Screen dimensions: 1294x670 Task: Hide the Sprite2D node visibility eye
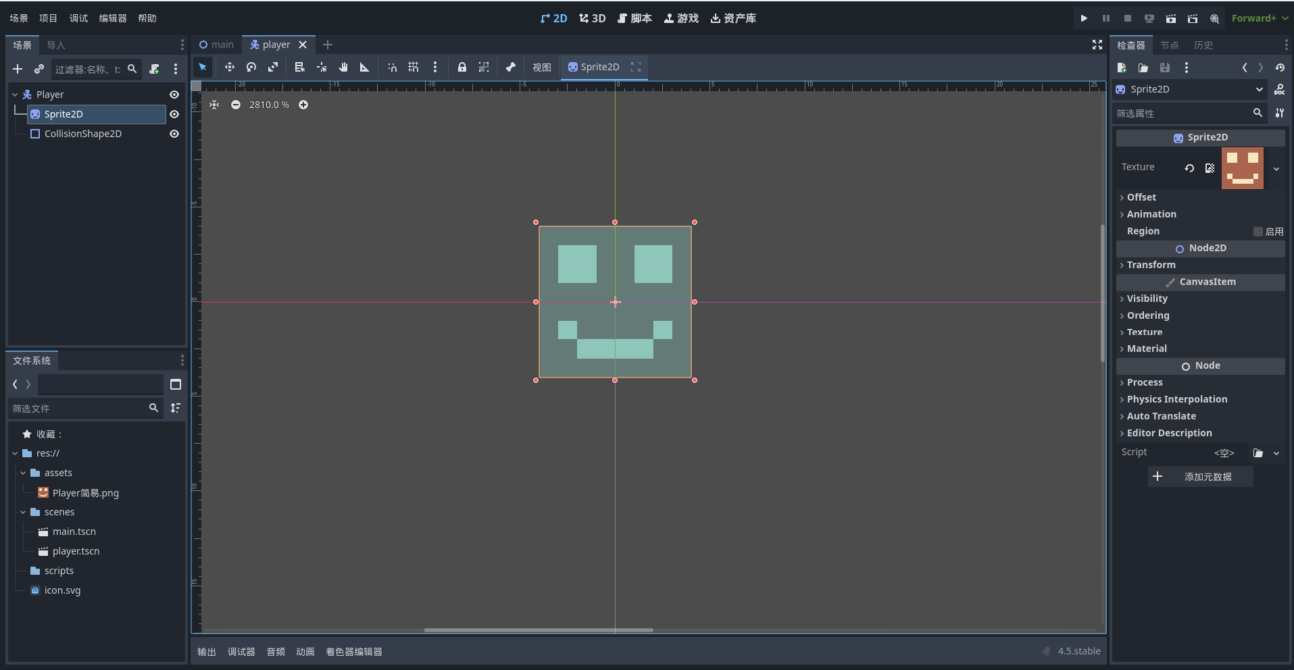click(174, 114)
